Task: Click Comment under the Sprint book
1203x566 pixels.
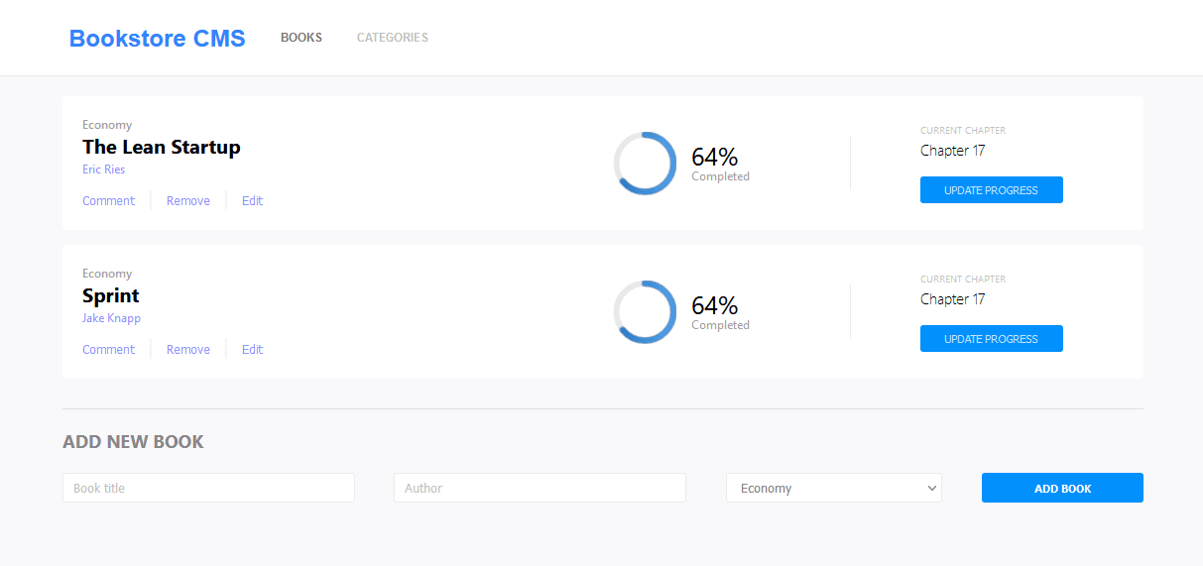Action: [108, 350]
